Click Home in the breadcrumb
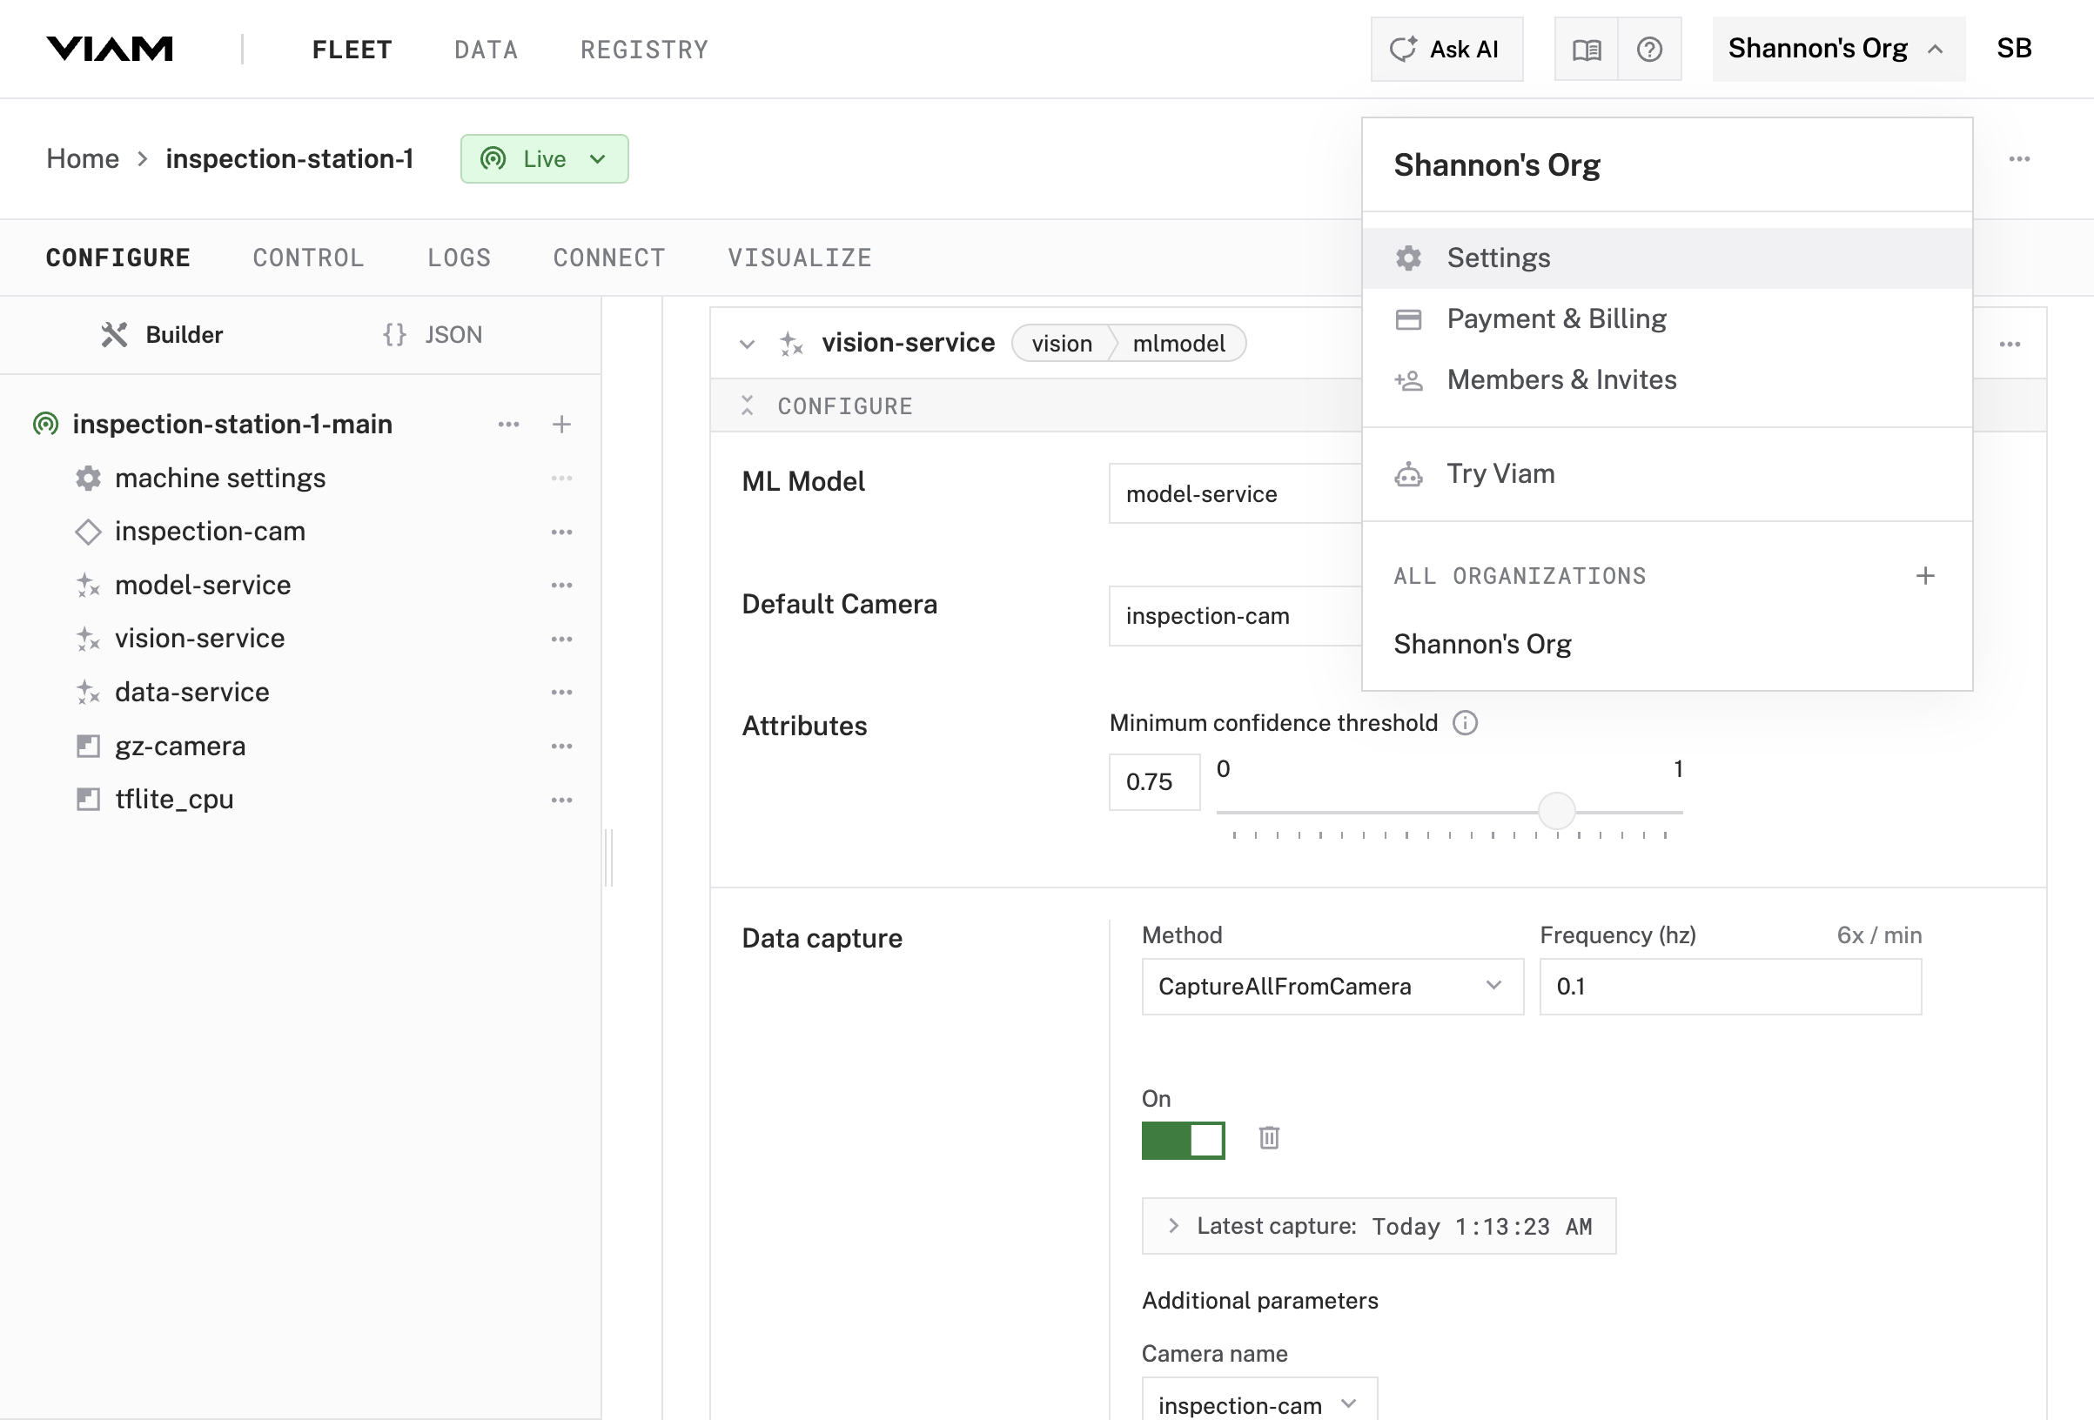2094x1420 pixels. tap(82, 158)
